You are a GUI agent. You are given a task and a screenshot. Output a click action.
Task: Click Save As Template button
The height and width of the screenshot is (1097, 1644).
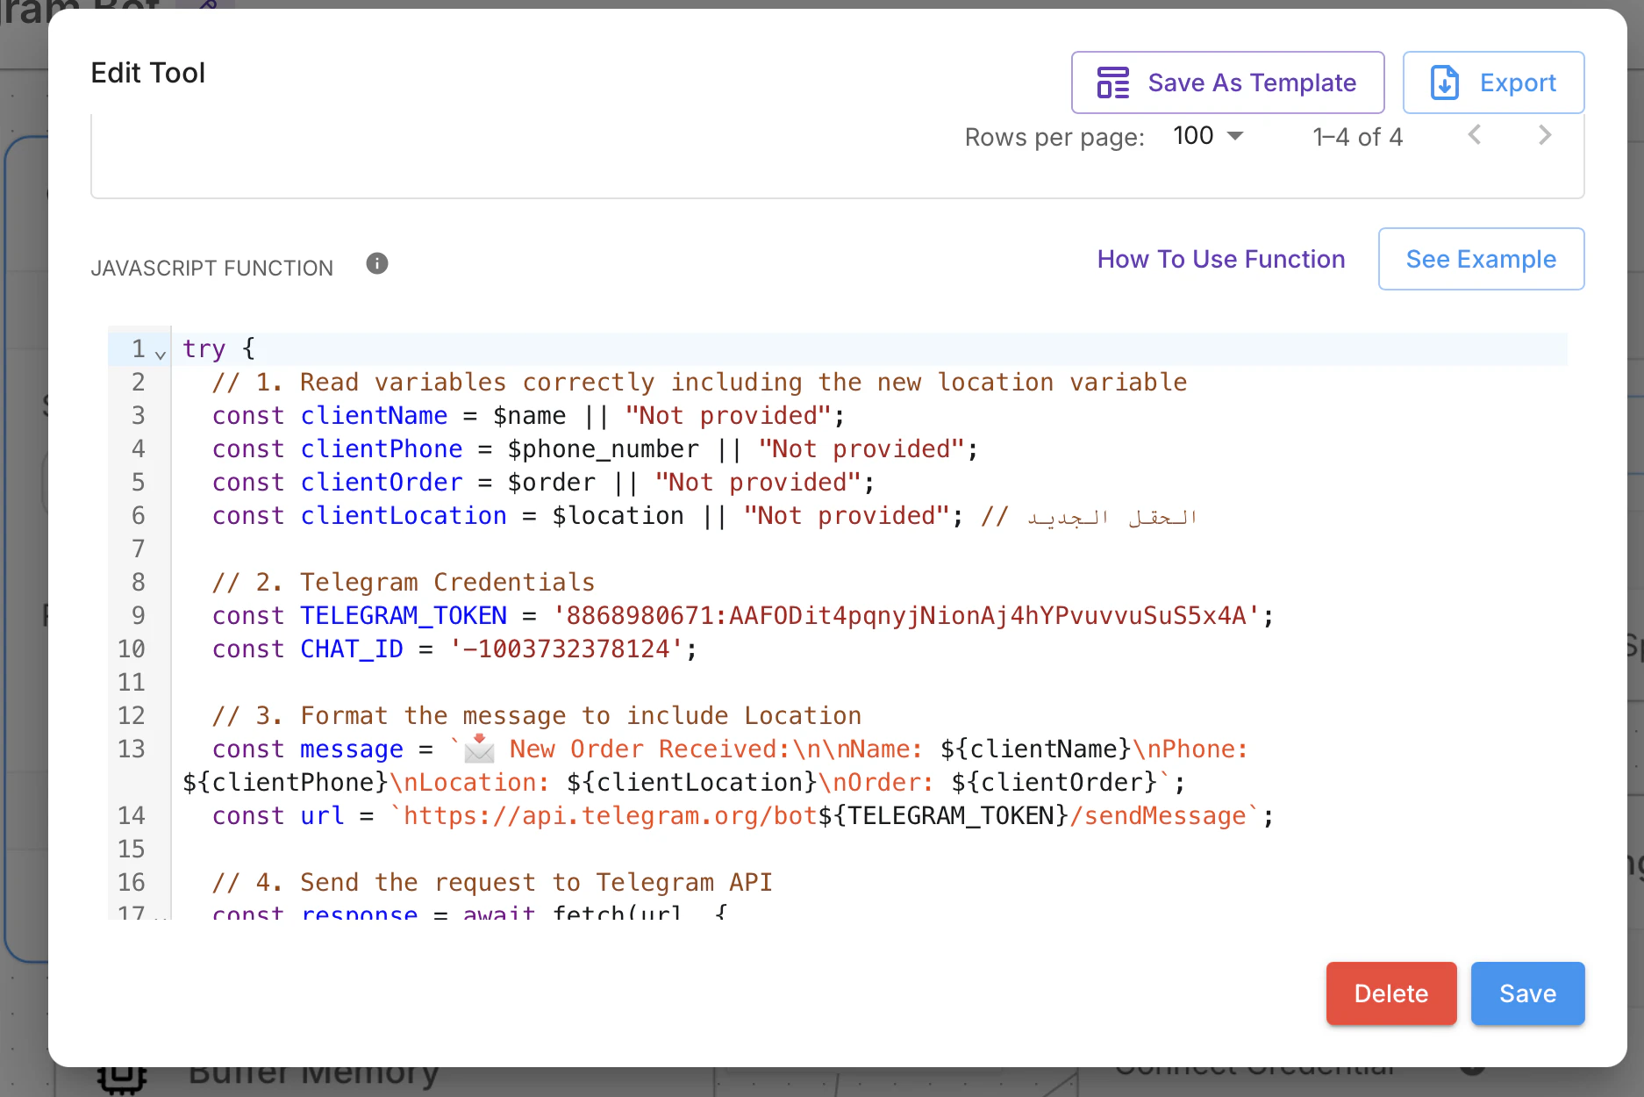(x=1227, y=82)
